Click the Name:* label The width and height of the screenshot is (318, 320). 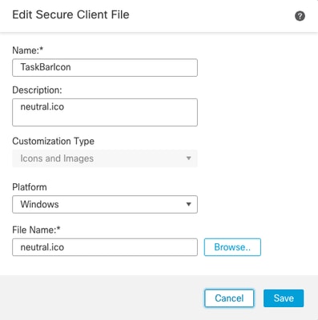tap(28, 50)
